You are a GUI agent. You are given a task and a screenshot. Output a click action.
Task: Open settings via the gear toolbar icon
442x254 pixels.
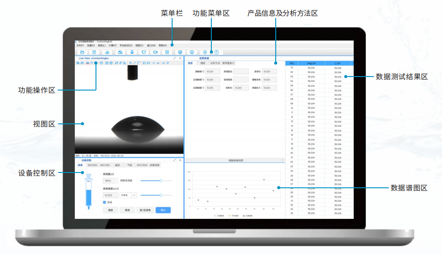(x=205, y=52)
